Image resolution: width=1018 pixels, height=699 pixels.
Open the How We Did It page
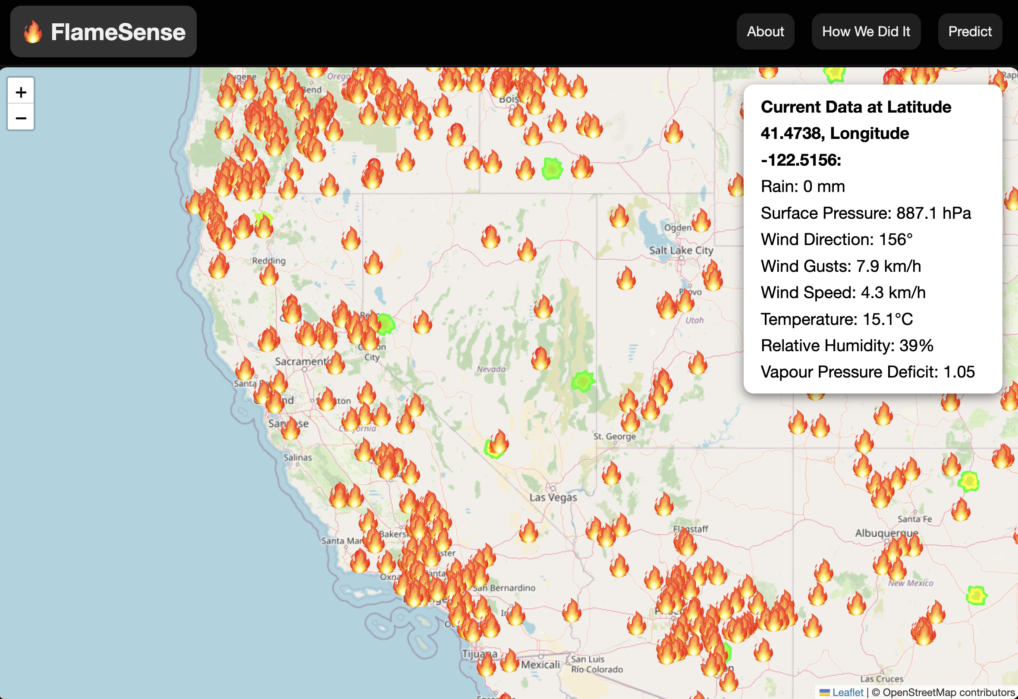click(866, 31)
